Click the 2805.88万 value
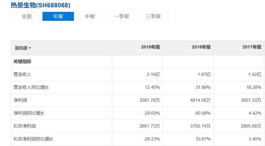Image resolution: width=265 pixels, height=146 pixels. coord(251,126)
